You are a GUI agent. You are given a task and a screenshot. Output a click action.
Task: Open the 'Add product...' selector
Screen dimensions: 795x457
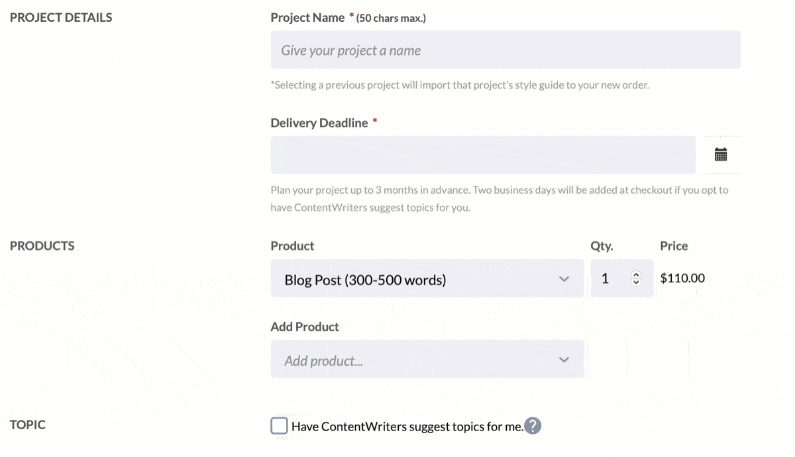[427, 359]
